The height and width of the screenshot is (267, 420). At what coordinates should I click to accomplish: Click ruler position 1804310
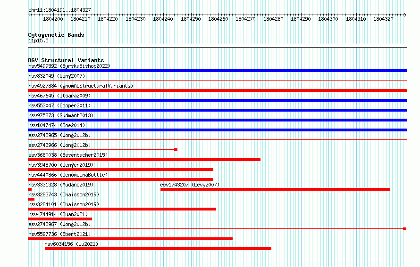356,19
